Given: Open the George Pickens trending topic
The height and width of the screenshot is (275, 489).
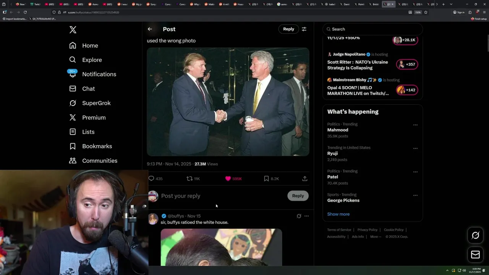Looking at the screenshot, I should pos(343,201).
